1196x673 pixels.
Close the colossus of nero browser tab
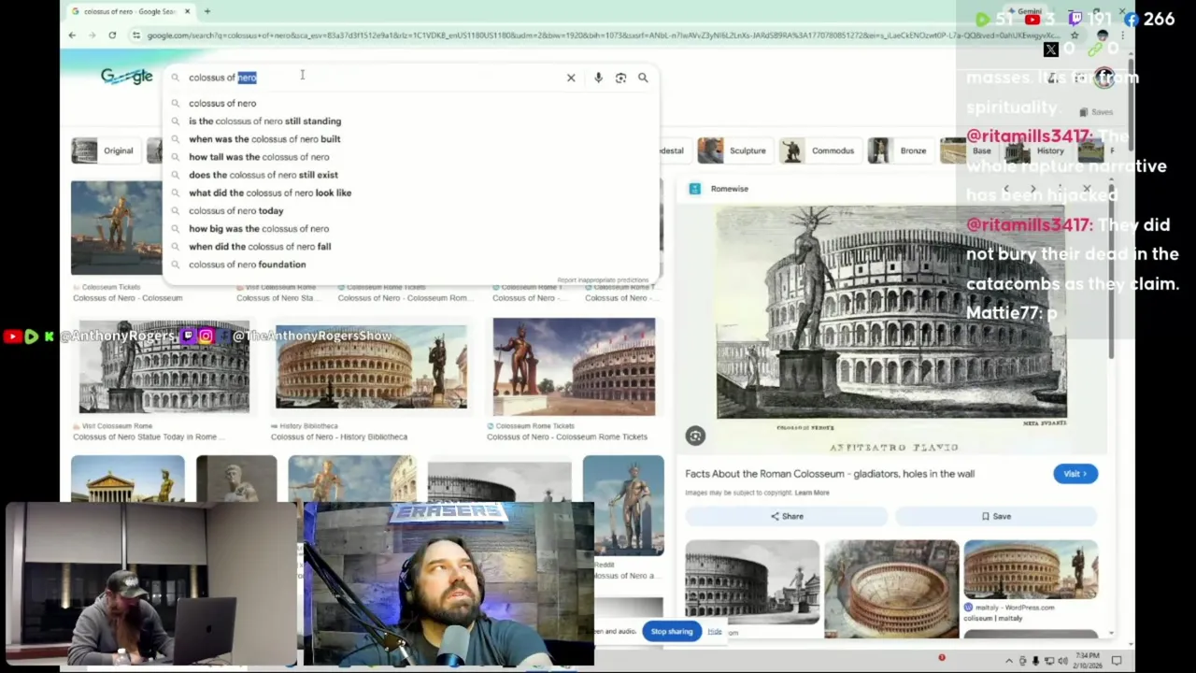point(187,11)
